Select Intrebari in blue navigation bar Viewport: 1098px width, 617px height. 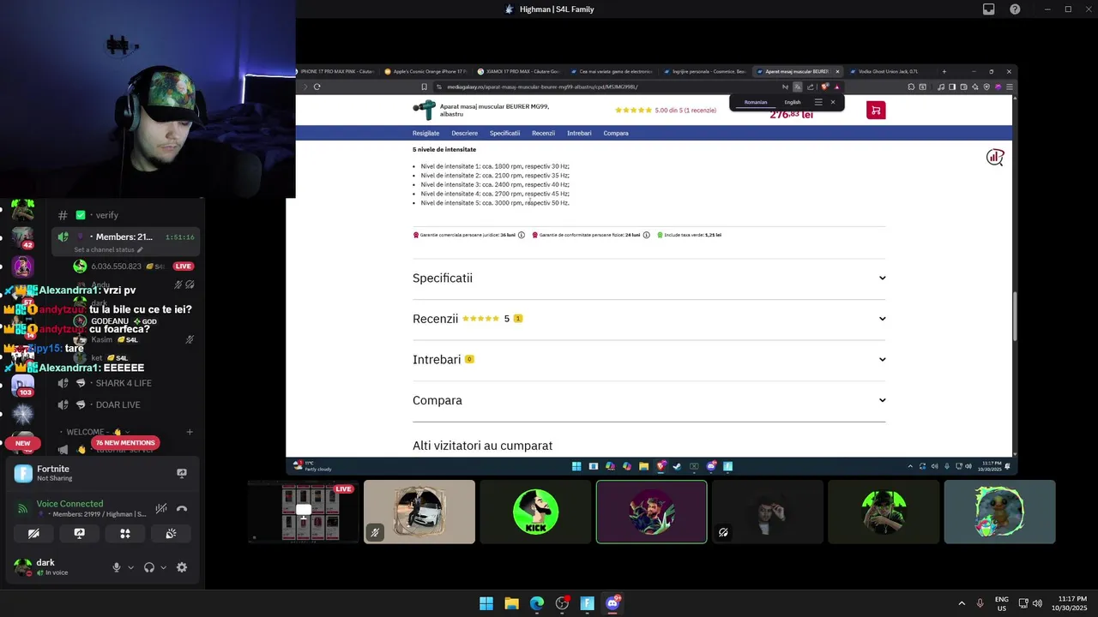point(579,133)
